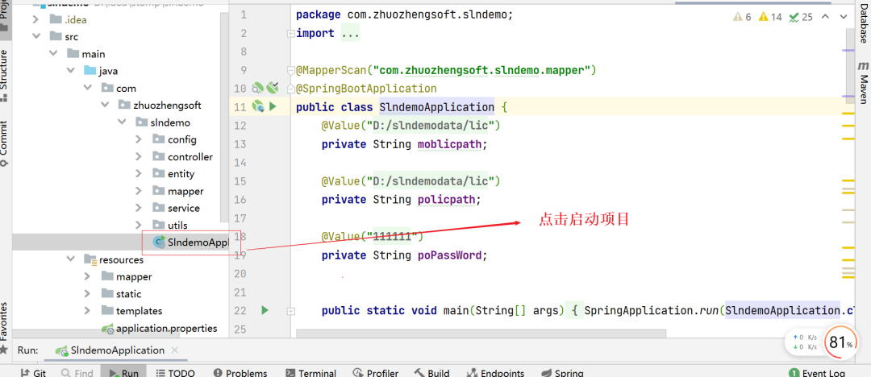Expand the entity package
The image size is (871, 377).
tap(140, 174)
